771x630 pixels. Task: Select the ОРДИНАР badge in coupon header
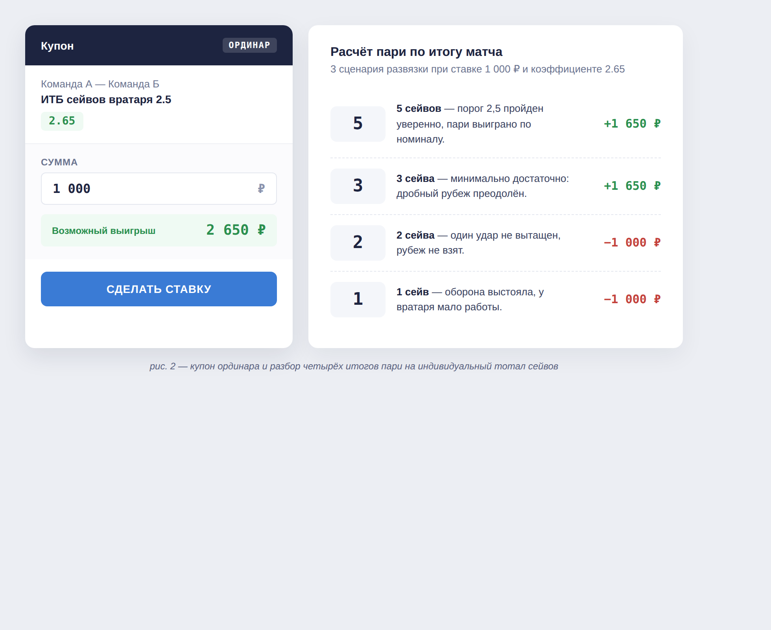[249, 45]
